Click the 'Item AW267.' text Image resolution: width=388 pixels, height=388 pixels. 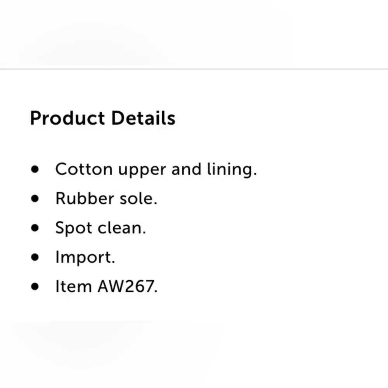click(106, 286)
